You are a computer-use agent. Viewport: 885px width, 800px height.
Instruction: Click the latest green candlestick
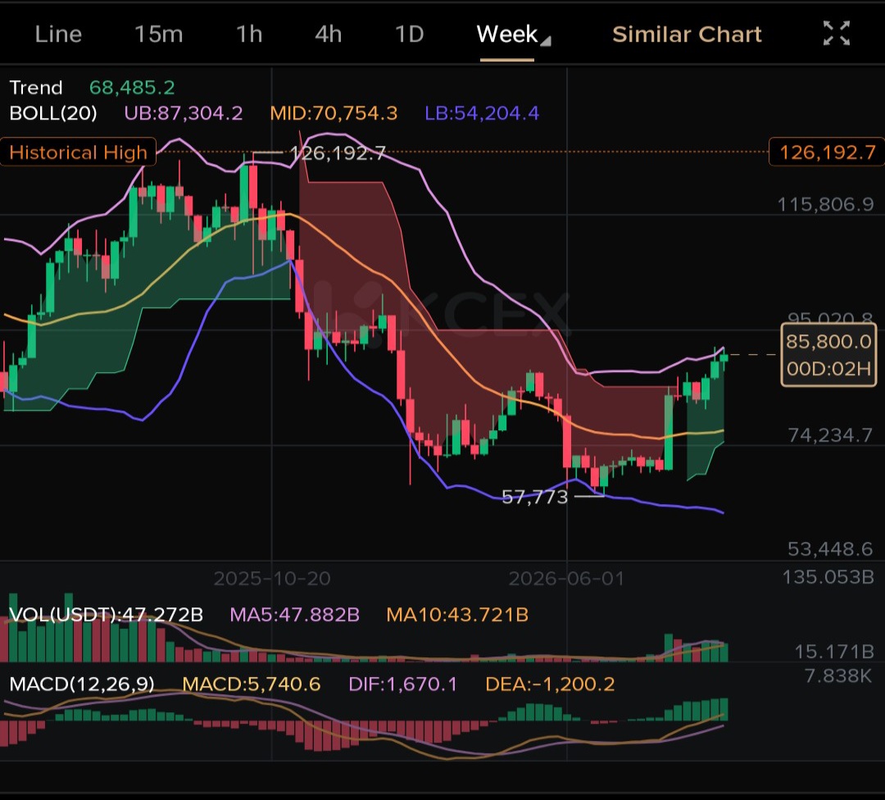pos(724,357)
